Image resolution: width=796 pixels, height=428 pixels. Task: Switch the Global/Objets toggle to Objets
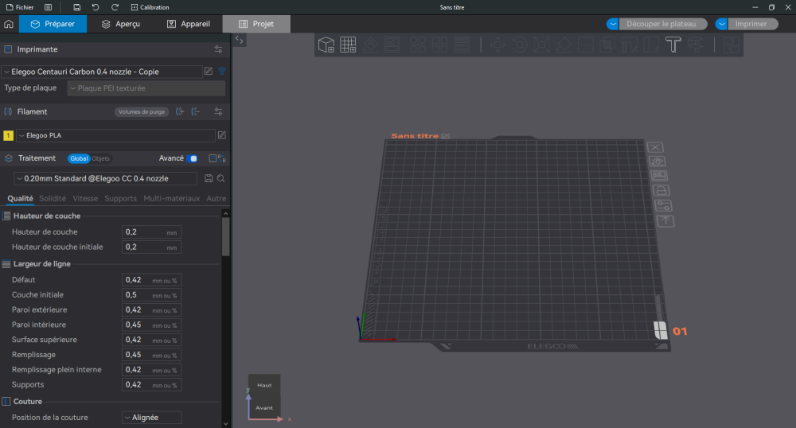tap(101, 158)
